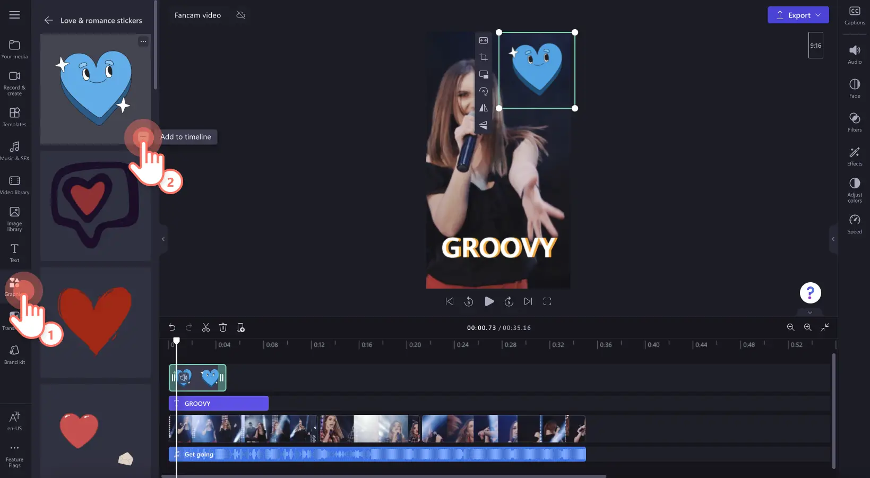870x478 pixels.
Task: Select the GROOVY text clip on timeline
Action: 219,403
